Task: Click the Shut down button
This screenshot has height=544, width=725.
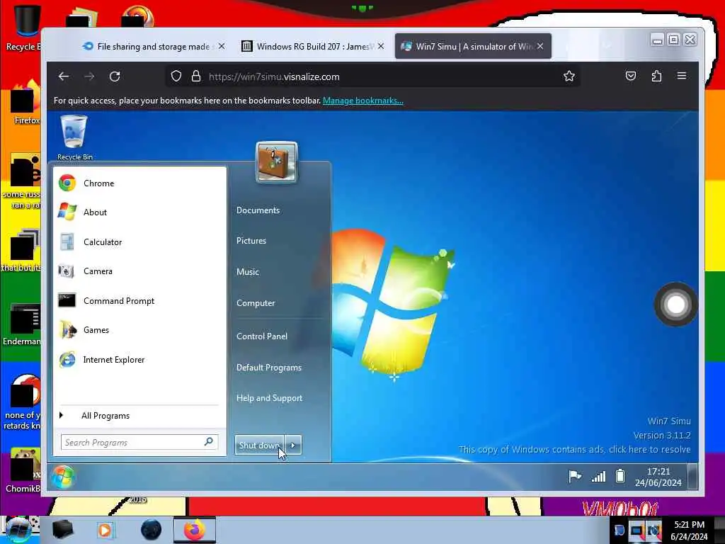Action: (259, 445)
